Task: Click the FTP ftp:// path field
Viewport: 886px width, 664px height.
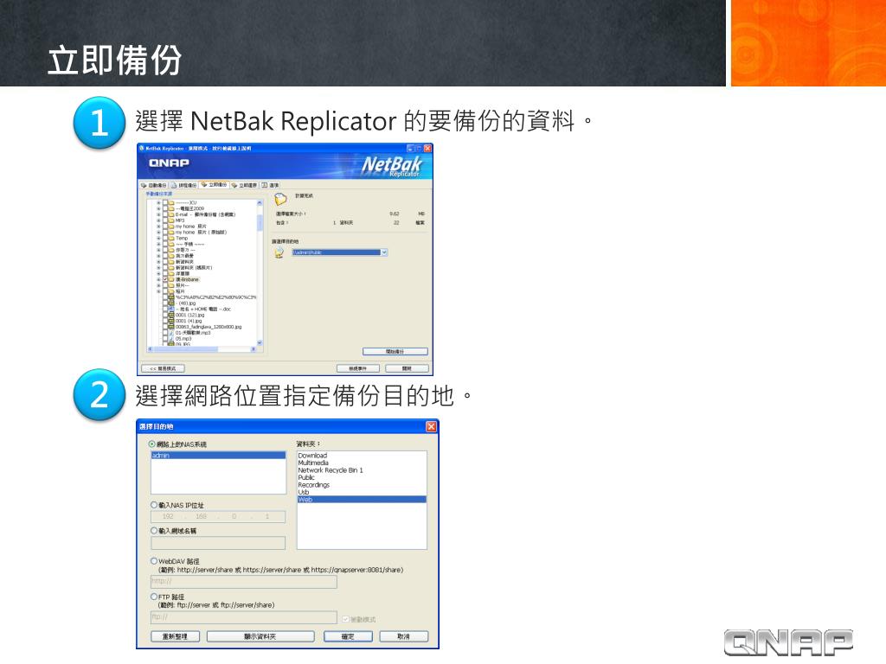Action: click(x=244, y=617)
